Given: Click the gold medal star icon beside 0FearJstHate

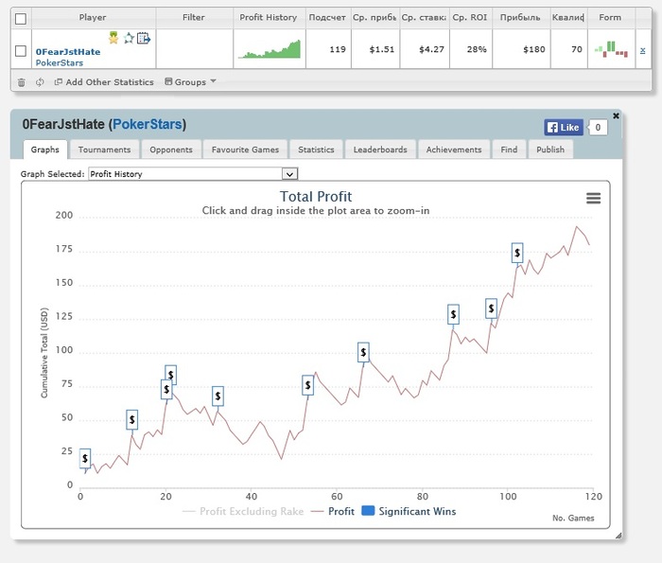Looking at the screenshot, I should (x=113, y=38).
